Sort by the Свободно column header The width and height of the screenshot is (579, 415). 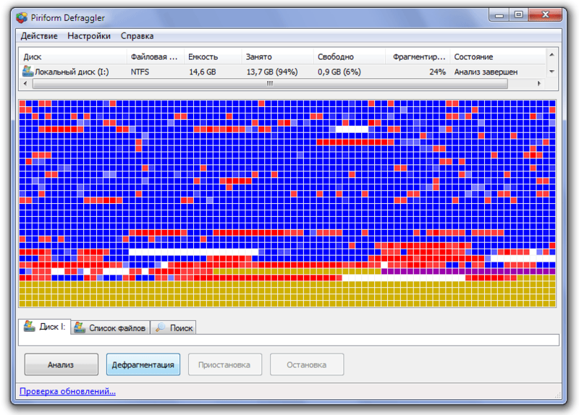point(350,57)
